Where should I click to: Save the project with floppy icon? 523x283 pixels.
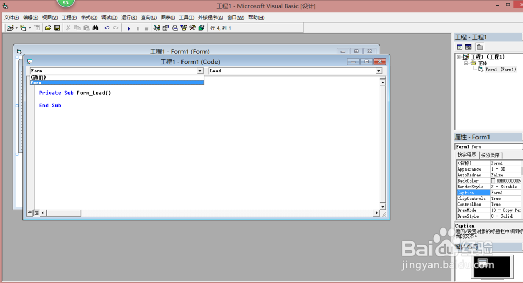click(57, 28)
